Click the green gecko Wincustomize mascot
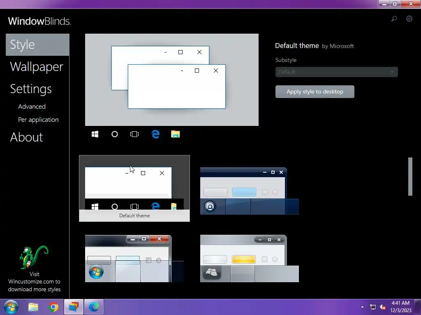The image size is (421, 315). click(34, 257)
